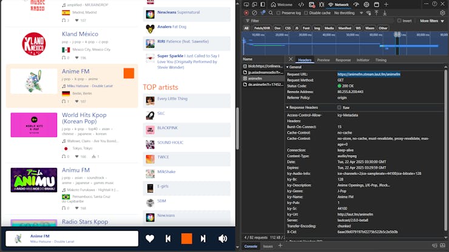This screenshot has width=449, height=252.
Task: Filter requests by Fetch/XHR
Action: [x=262, y=28]
